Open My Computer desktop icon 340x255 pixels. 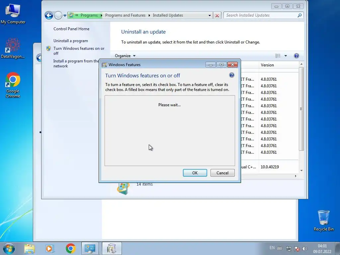coord(13,14)
